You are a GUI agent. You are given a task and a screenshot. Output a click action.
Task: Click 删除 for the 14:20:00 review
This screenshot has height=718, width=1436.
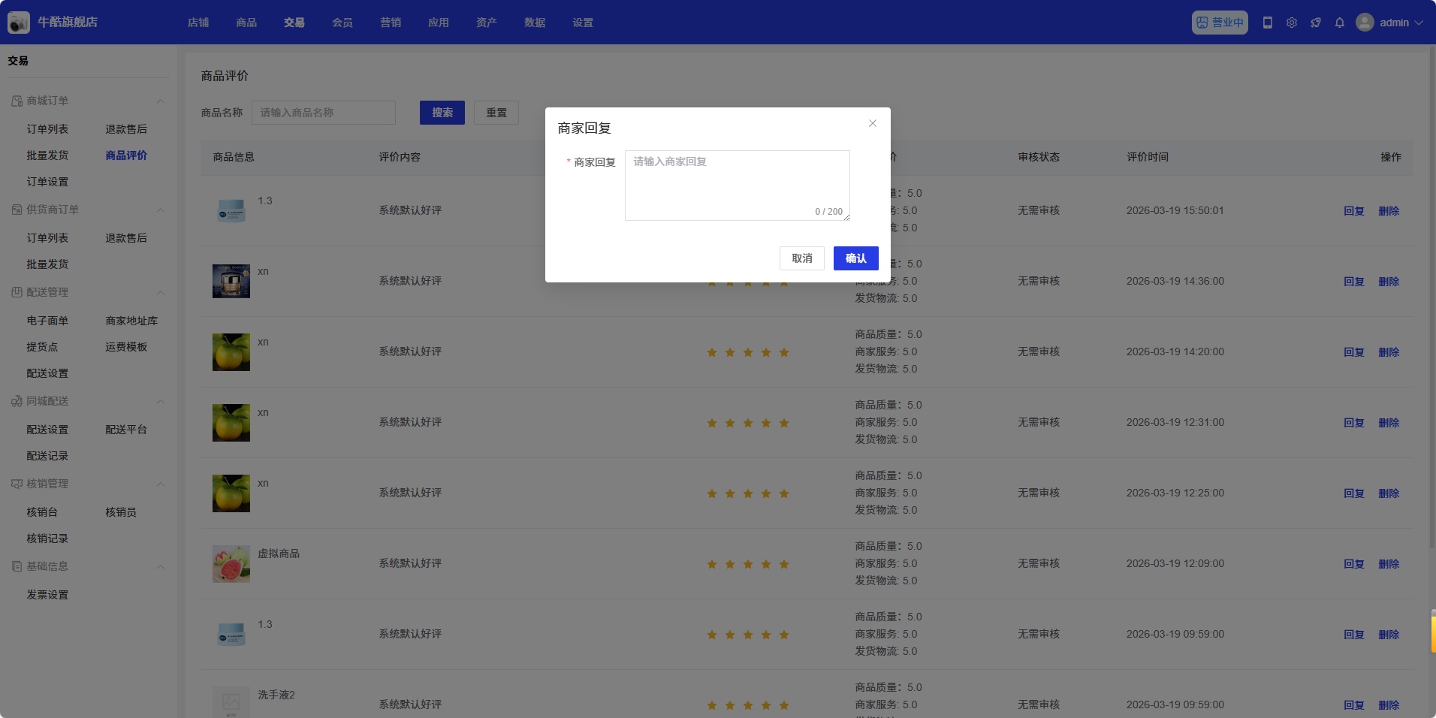click(x=1389, y=352)
